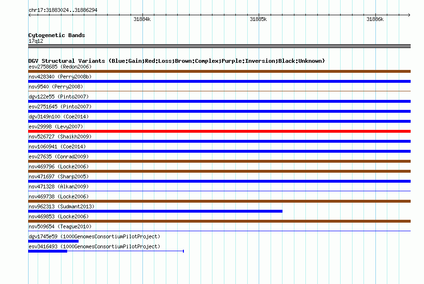Select the short blue bar under dgv1745e59
Viewport: 424px width, 284px height.
tap(53, 241)
